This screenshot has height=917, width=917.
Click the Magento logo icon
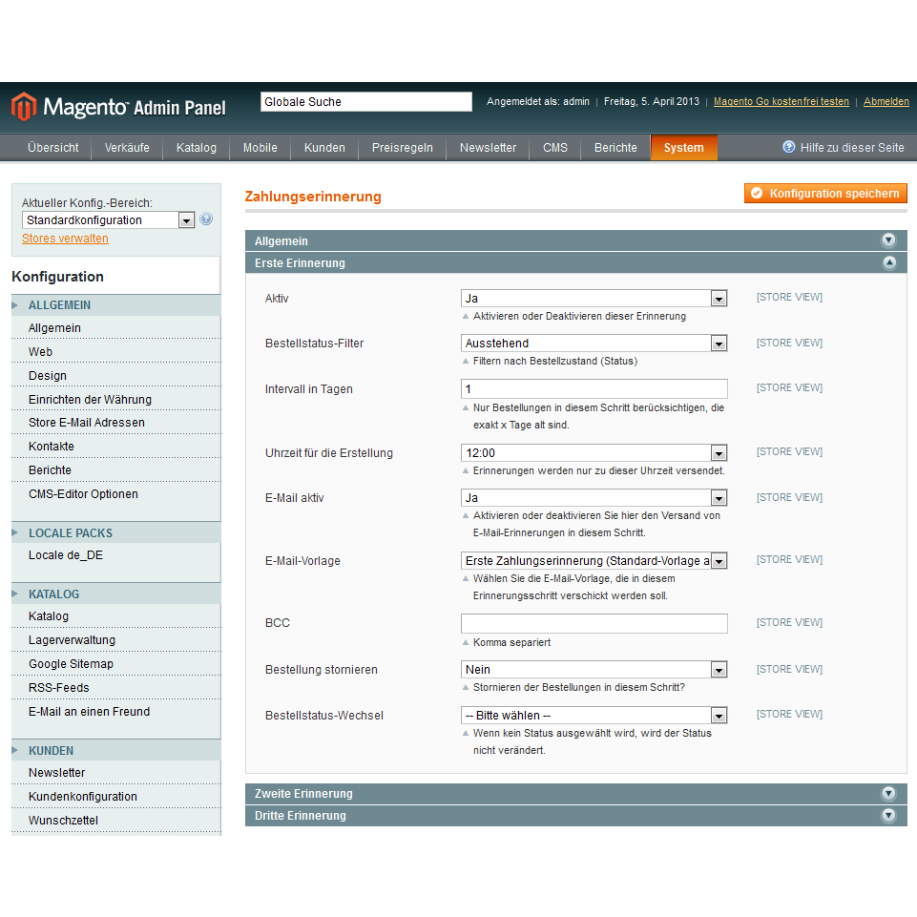pos(24,107)
